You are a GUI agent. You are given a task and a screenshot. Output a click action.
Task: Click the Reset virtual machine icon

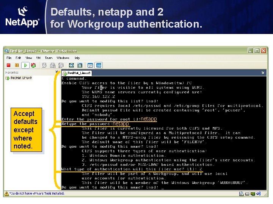point(33,65)
